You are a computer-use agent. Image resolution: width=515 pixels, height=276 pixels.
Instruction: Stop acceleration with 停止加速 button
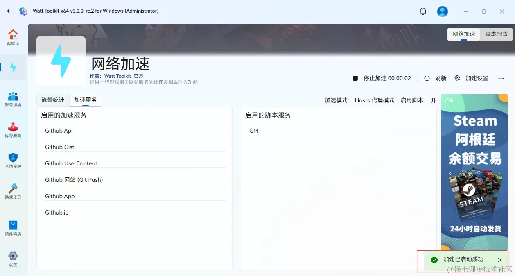click(x=382, y=78)
